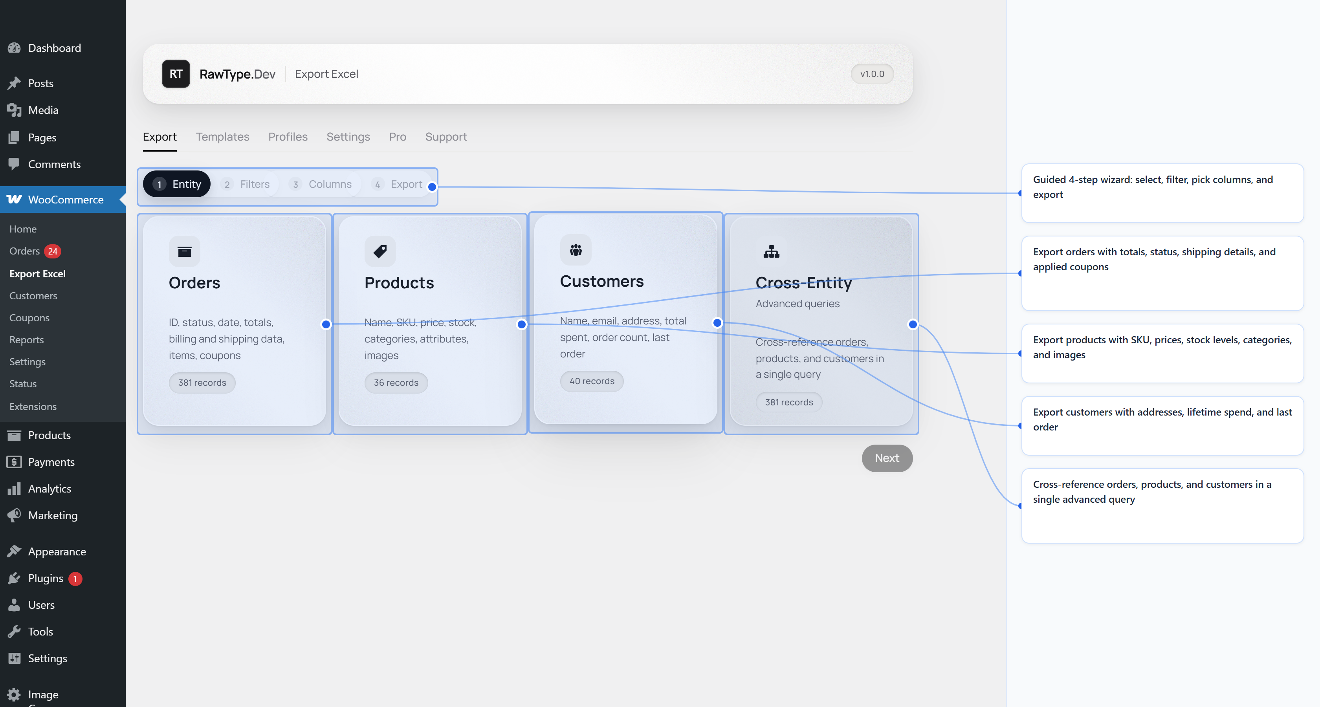Open WooCommerce Reports submenu link
The height and width of the screenshot is (707, 1320).
click(x=27, y=340)
